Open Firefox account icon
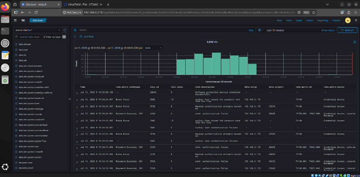 point(342,12)
